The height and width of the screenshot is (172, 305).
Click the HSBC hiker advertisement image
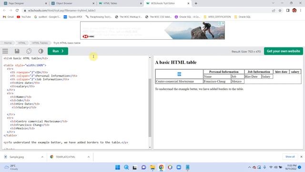point(194,31)
